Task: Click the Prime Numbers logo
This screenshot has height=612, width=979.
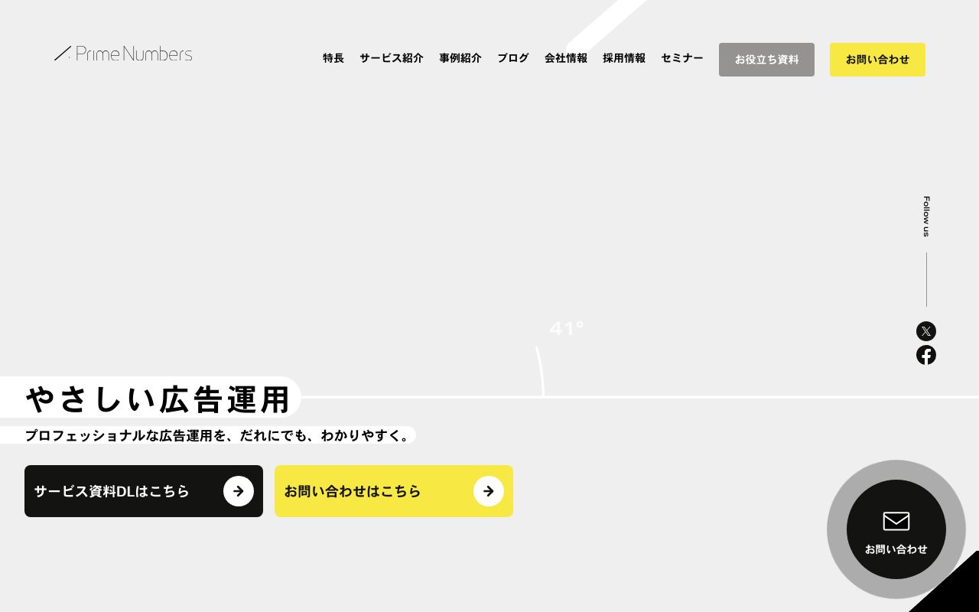Action: tap(123, 54)
